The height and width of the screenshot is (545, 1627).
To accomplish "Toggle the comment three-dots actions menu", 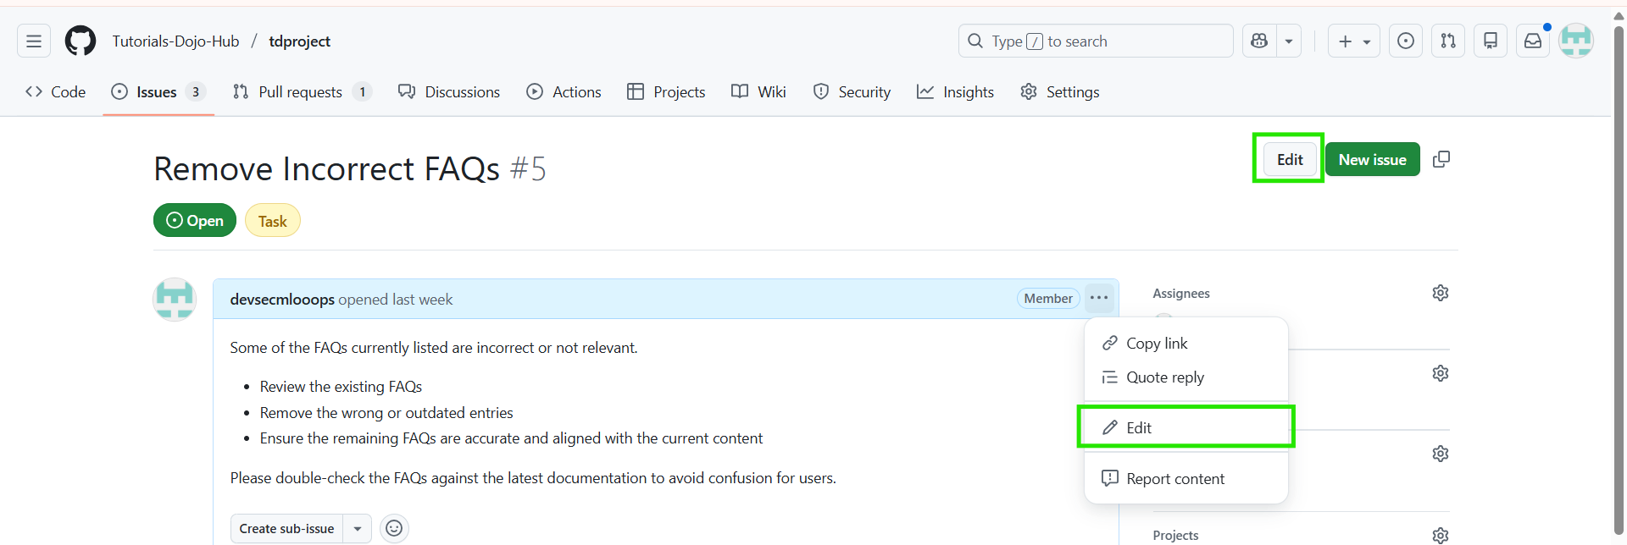I will tap(1099, 298).
